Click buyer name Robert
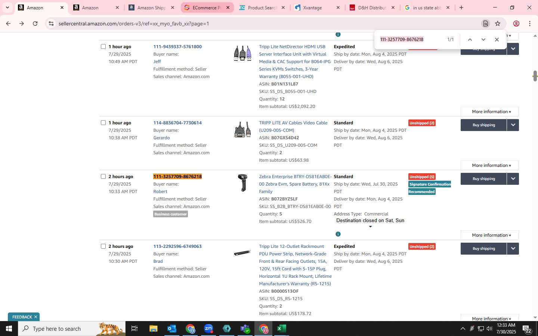 pos(160,192)
